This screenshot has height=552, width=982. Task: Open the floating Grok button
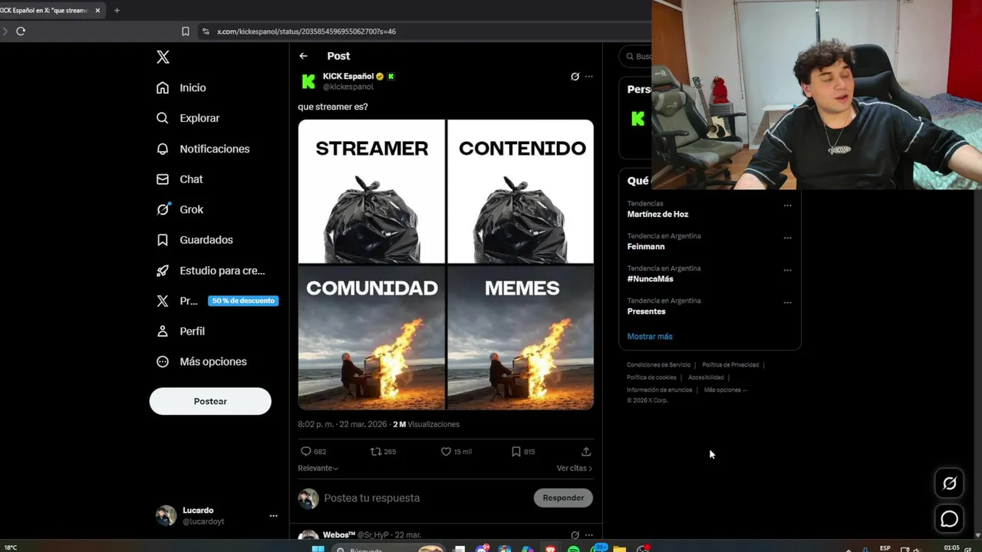[x=950, y=483]
